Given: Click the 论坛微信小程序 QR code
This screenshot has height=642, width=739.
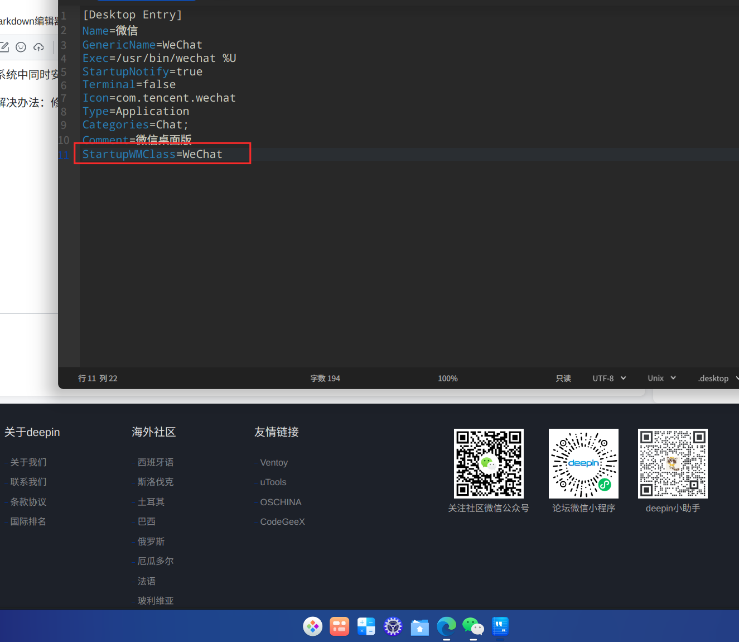Looking at the screenshot, I should pos(583,463).
